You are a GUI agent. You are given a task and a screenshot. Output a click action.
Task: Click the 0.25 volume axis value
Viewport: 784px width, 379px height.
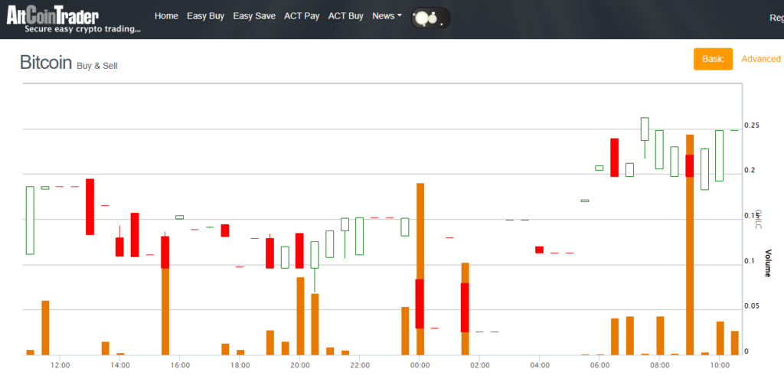750,125
